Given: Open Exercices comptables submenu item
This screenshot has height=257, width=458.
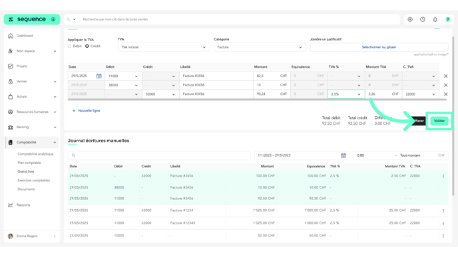Looking at the screenshot, I should (x=33, y=181).
